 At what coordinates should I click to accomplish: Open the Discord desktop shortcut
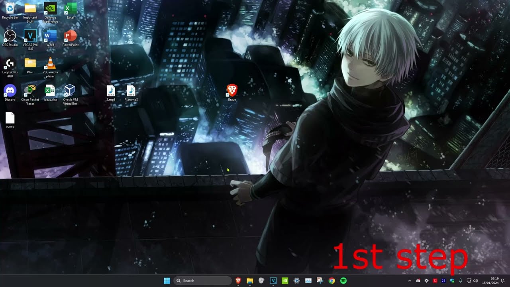10,93
